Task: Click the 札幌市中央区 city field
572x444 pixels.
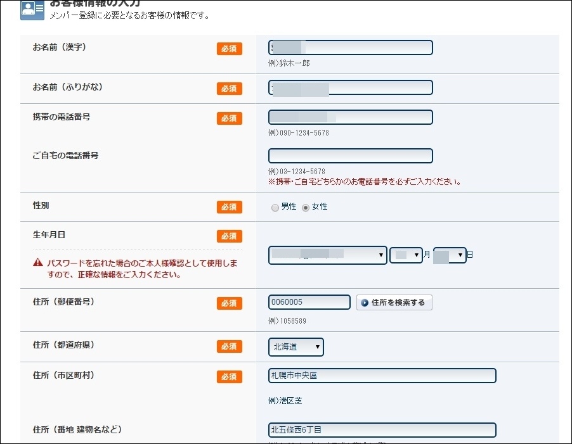Action: point(382,376)
